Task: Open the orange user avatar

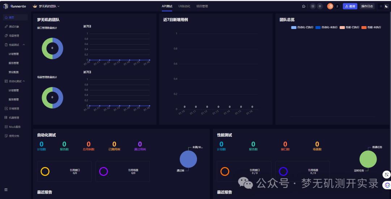Action: pyautogui.click(x=330, y=6)
